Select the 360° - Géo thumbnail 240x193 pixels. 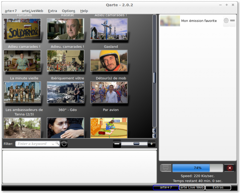pyautogui.click(x=66, y=128)
